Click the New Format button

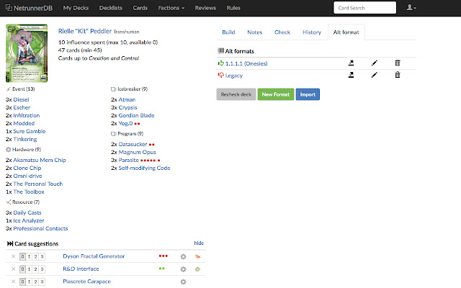(x=276, y=94)
